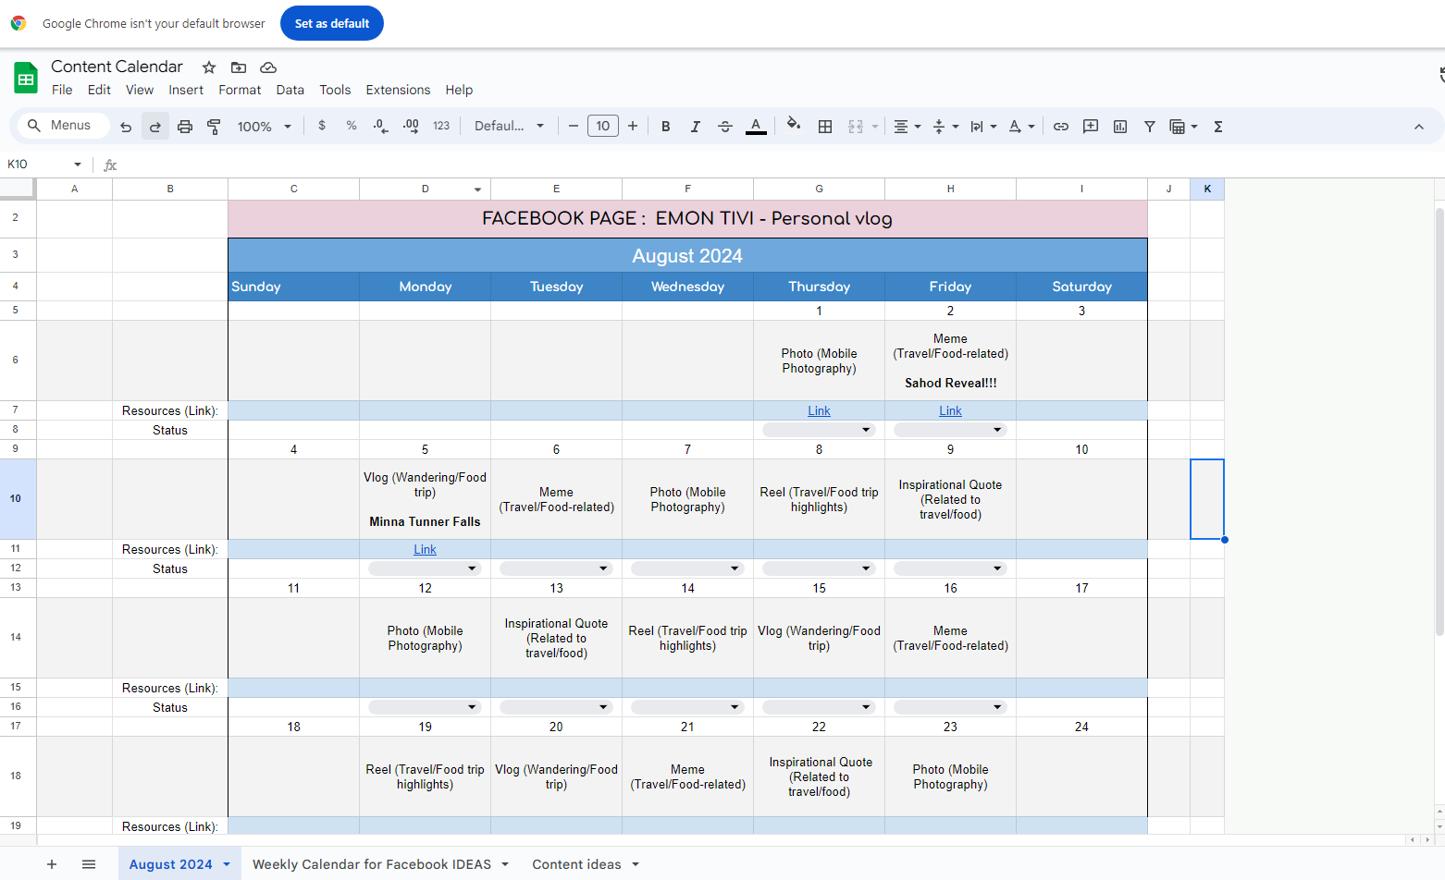Open the Data menu

click(x=290, y=90)
